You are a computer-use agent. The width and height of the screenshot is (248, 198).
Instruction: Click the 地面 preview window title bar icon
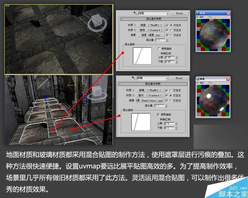pyautogui.click(x=198, y=13)
